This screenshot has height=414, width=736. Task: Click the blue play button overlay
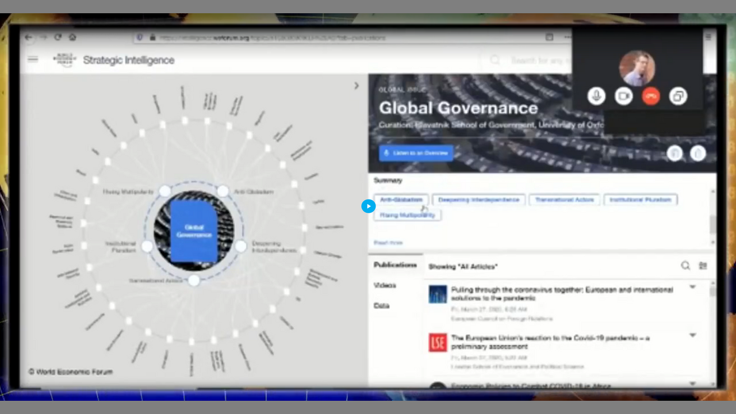369,206
